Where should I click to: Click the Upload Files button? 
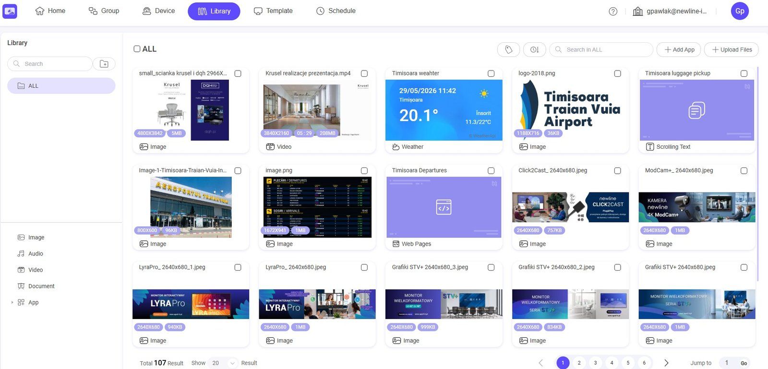[732, 49]
